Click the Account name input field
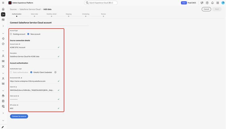 35,47
